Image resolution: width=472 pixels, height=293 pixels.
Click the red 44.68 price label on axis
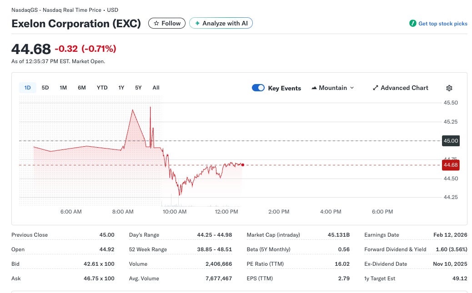451,165
